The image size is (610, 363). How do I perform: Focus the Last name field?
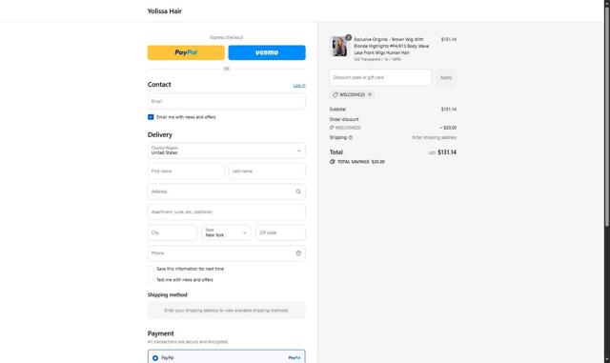click(x=267, y=171)
